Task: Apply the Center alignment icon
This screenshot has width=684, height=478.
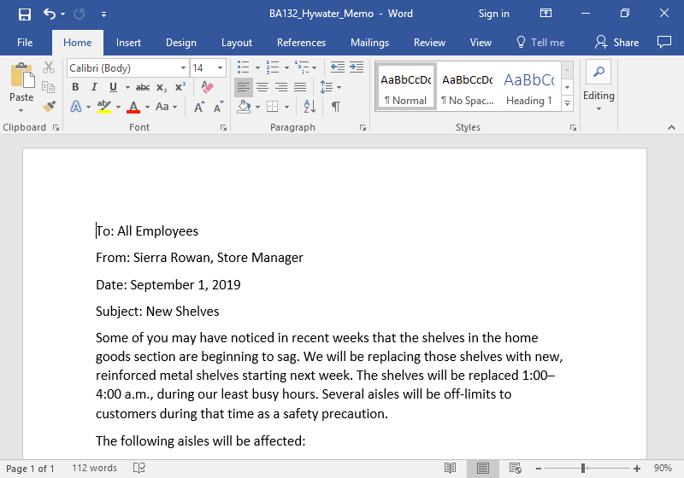Action: (262, 87)
